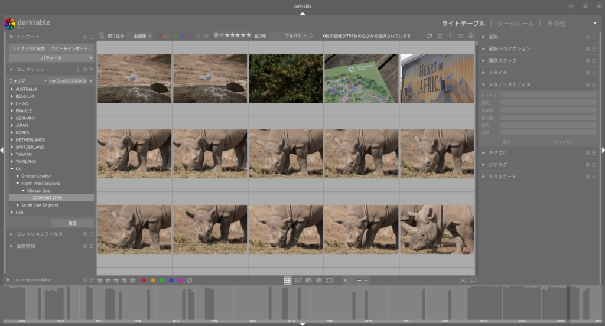This screenshot has width=605, height=326.
Task: Expand the エクスポート module panel
Action: [x=502, y=177]
